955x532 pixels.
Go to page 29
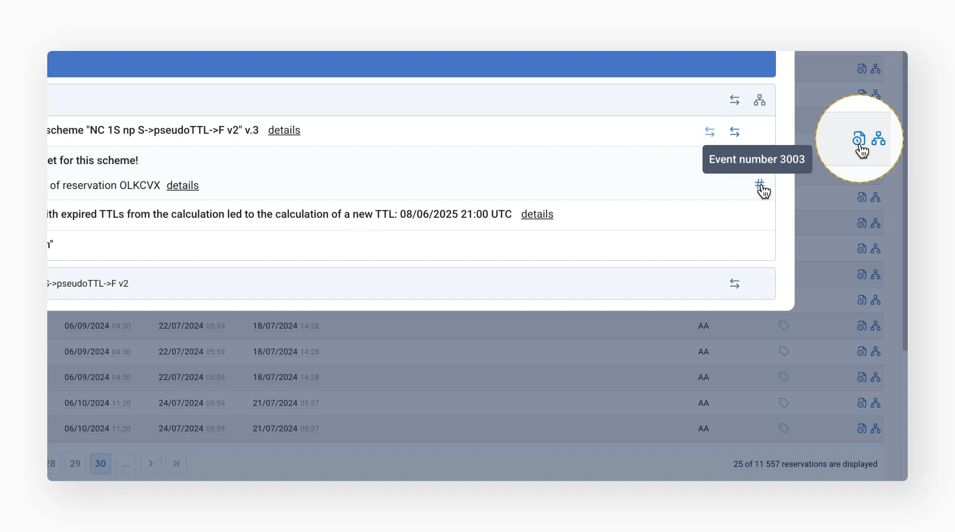click(x=75, y=464)
